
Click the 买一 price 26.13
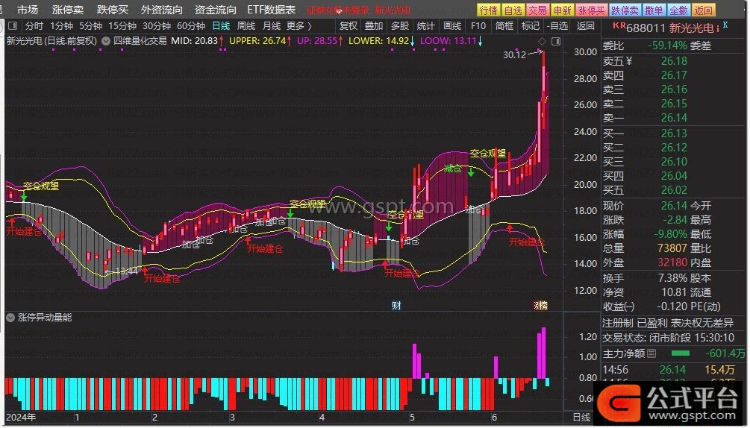point(674,133)
